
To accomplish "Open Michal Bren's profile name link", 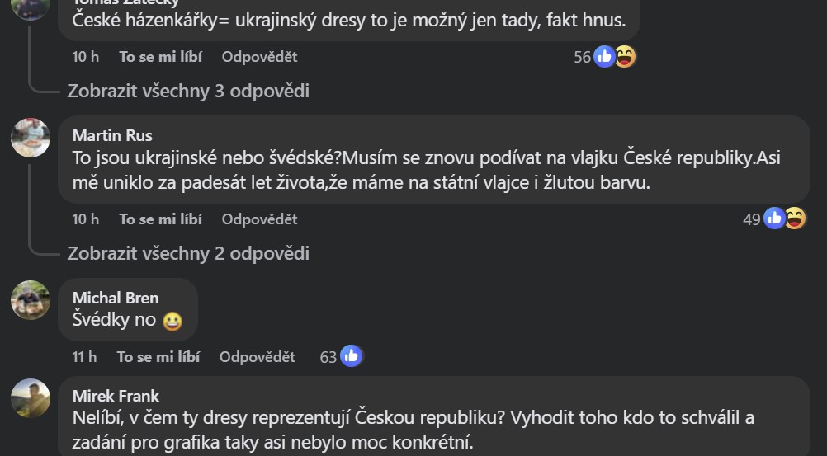I will (x=116, y=298).
